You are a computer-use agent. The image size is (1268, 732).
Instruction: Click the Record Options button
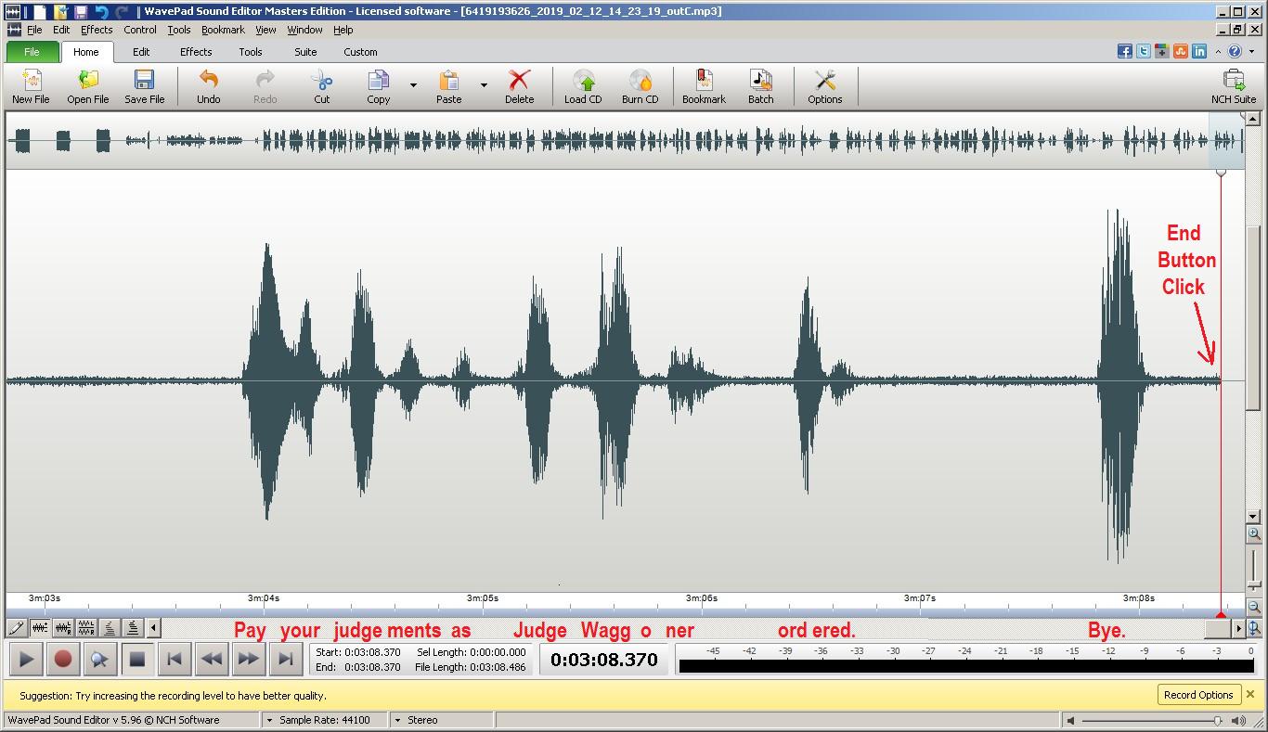[x=1198, y=695]
